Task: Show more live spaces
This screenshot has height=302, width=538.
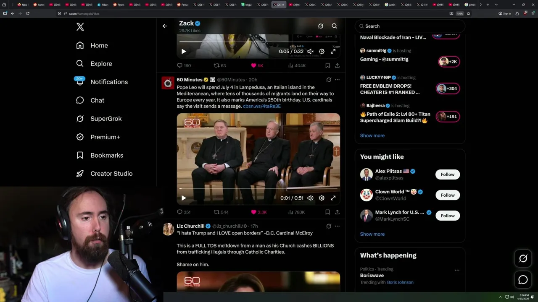Action: click(x=372, y=135)
